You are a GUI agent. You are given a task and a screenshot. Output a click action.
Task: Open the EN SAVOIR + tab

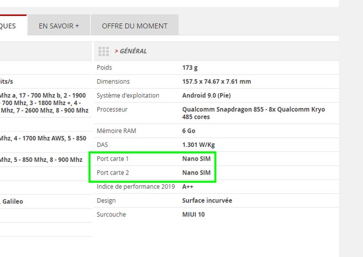coord(59,26)
